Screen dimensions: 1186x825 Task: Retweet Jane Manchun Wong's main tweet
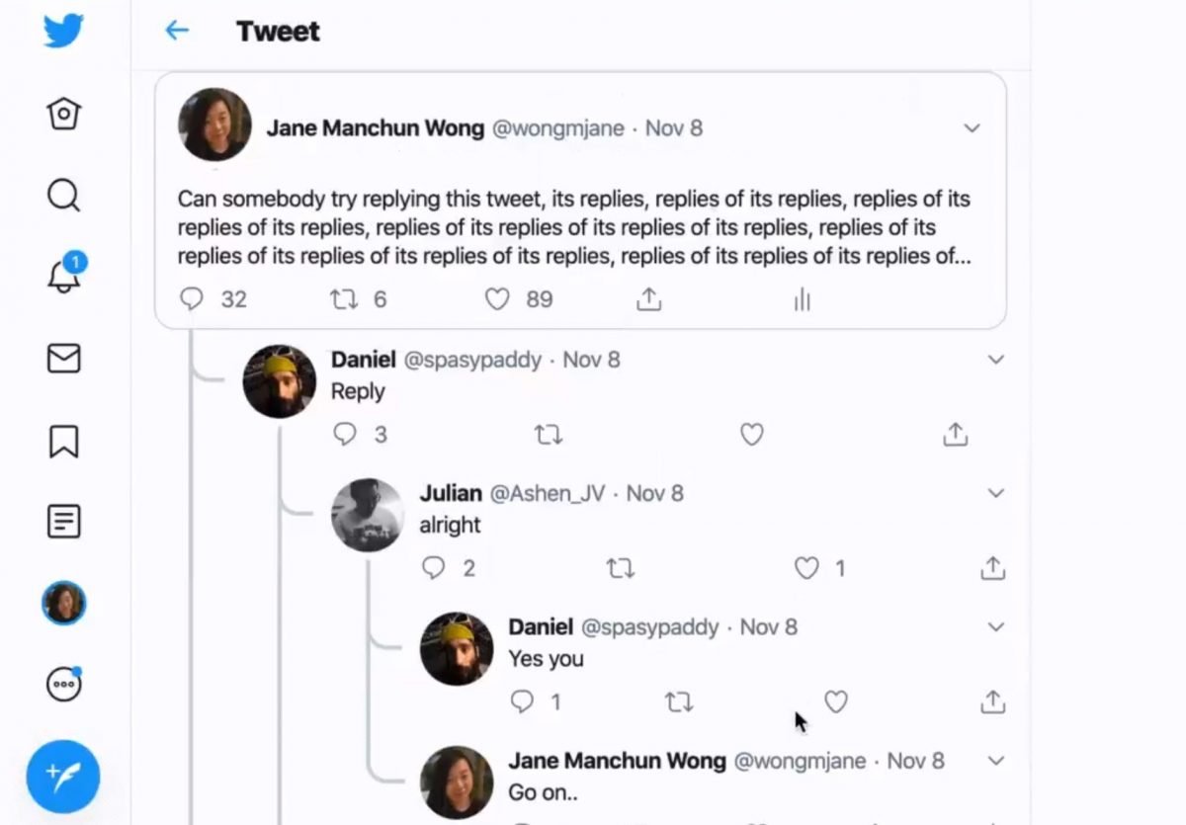[x=343, y=298]
